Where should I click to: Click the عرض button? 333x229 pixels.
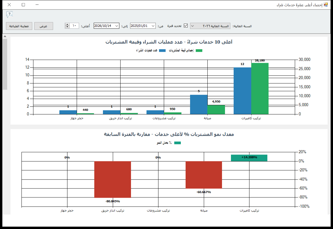click(x=44, y=26)
